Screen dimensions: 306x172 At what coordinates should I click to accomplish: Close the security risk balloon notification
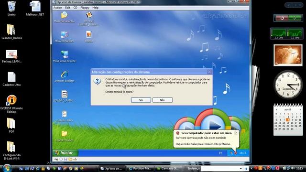[x=236, y=133]
